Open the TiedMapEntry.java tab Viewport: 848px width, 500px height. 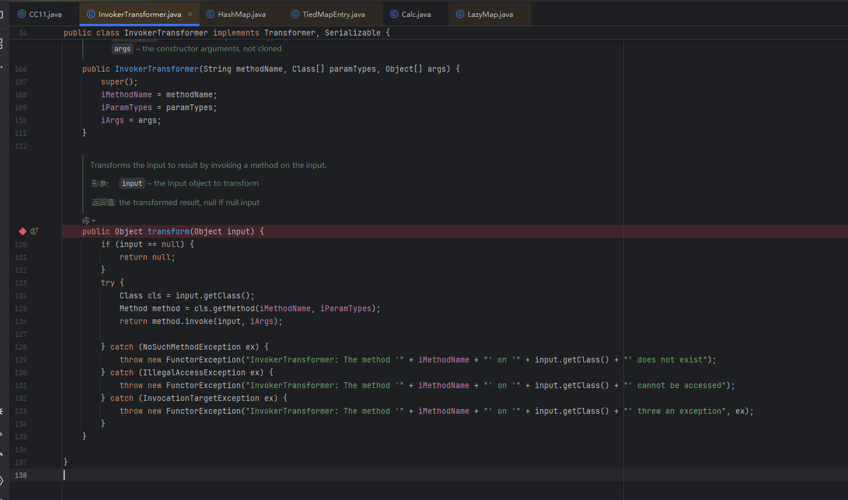click(333, 14)
